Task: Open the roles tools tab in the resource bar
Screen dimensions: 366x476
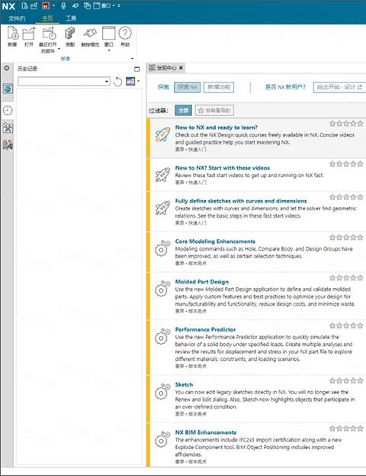Action: tap(8, 128)
